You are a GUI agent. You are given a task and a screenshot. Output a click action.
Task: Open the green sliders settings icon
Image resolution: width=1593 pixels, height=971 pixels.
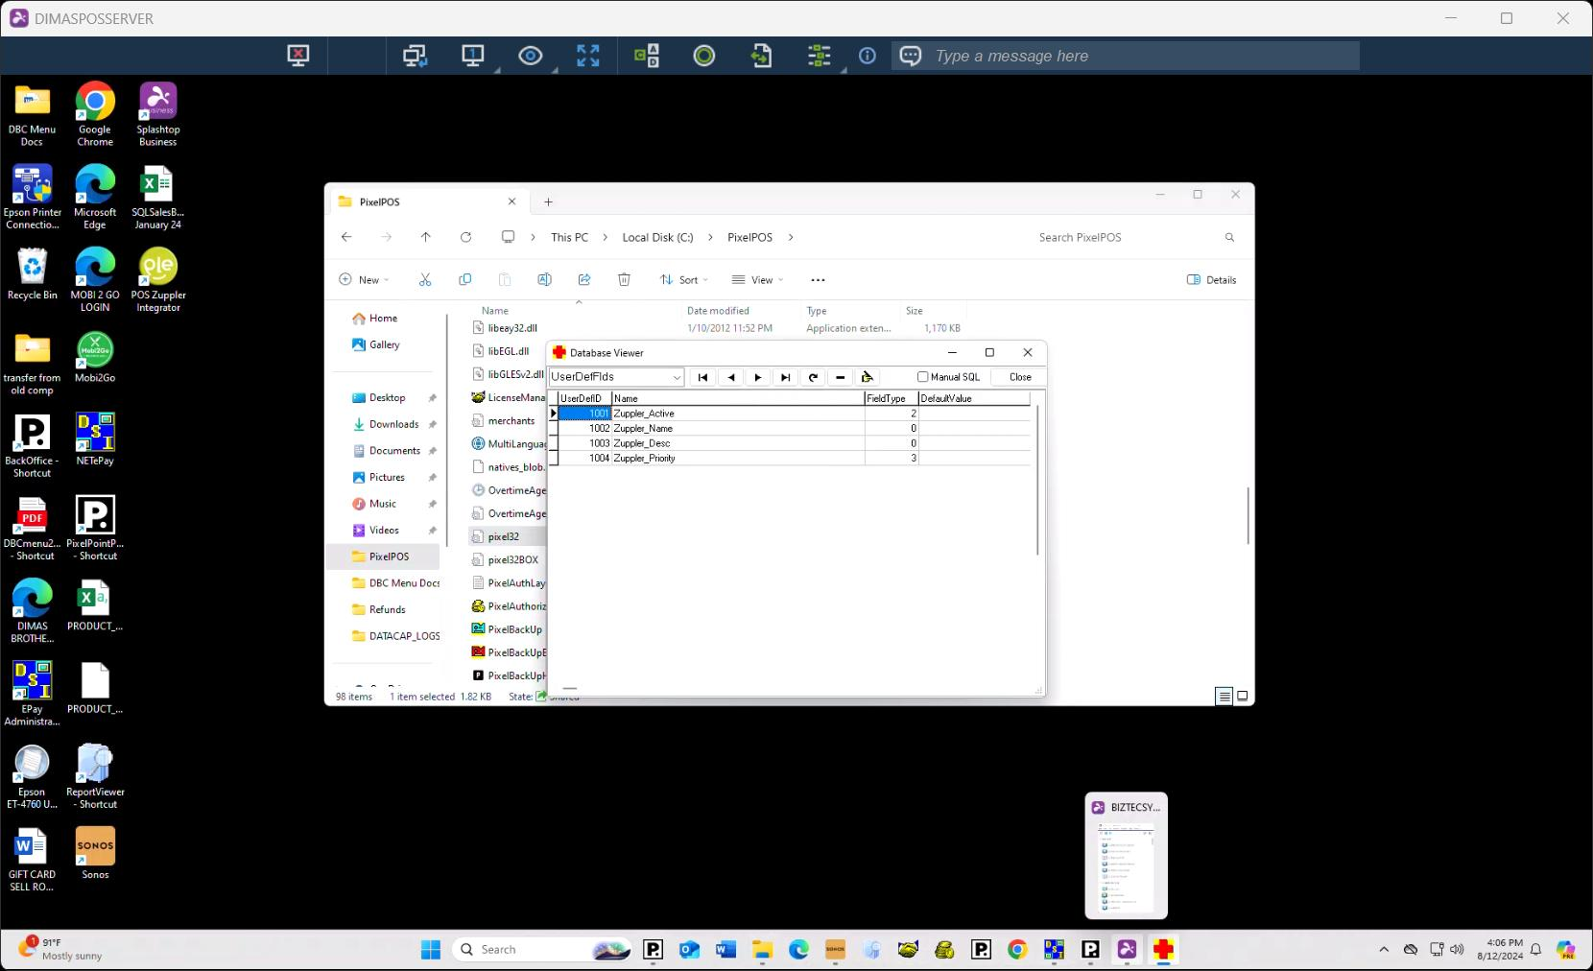click(820, 56)
